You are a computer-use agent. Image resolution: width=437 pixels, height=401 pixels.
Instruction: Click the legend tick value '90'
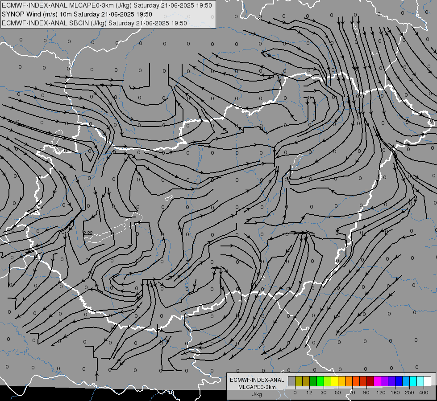[366, 393]
